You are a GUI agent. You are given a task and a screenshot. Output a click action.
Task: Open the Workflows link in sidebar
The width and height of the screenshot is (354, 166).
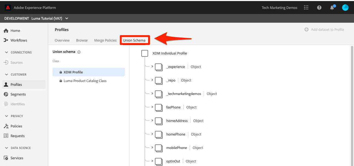pyautogui.click(x=19, y=40)
